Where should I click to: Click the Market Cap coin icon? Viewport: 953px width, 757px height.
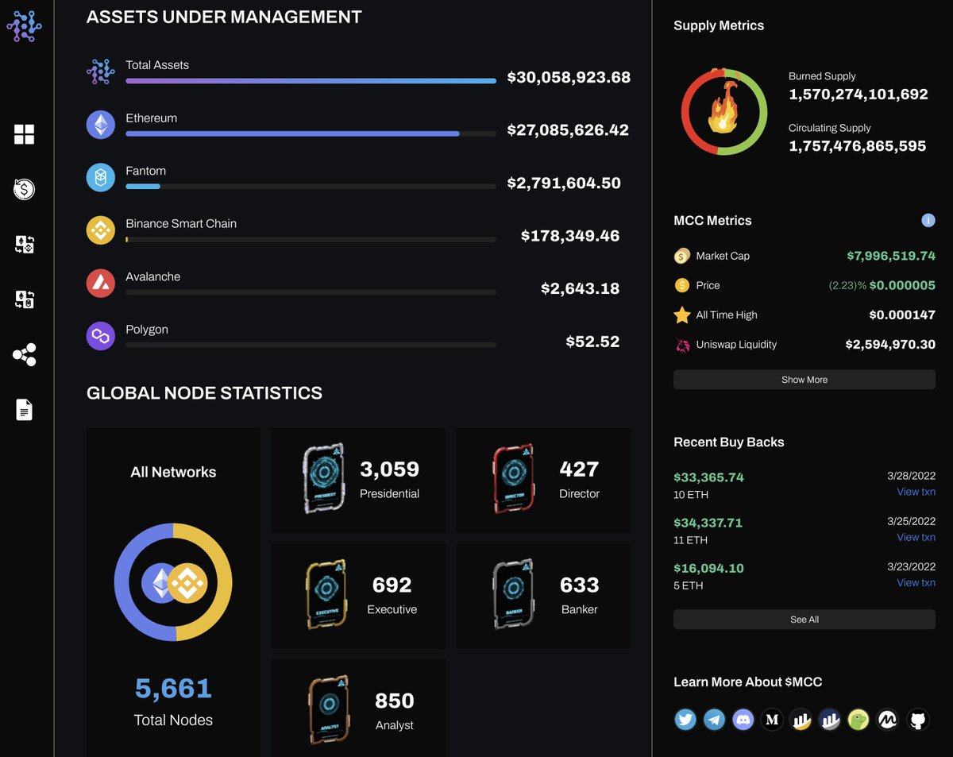[682, 256]
